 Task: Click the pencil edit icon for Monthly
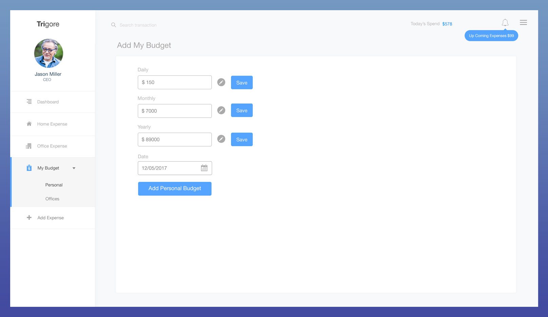click(x=221, y=110)
